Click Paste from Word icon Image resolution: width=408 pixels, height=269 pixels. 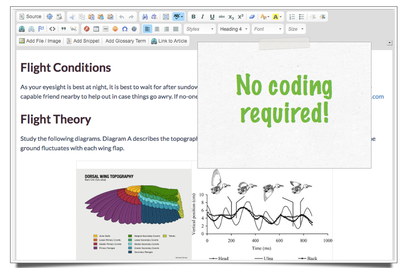[110, 17]
